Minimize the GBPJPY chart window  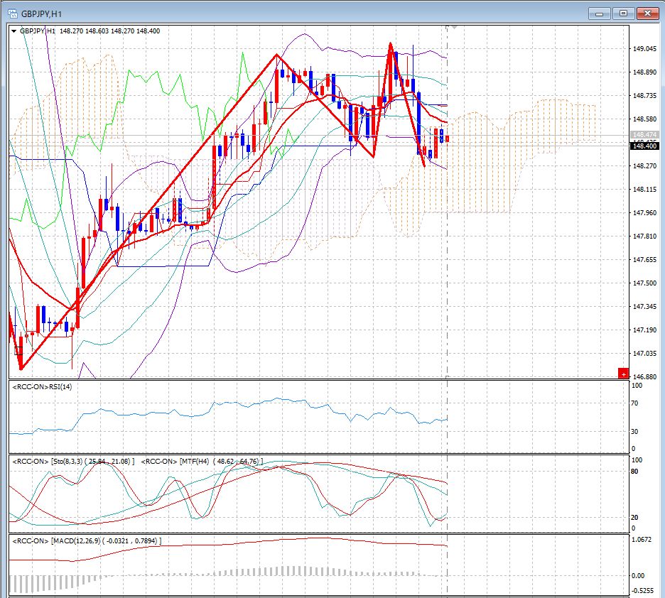(x=600, y=13)
